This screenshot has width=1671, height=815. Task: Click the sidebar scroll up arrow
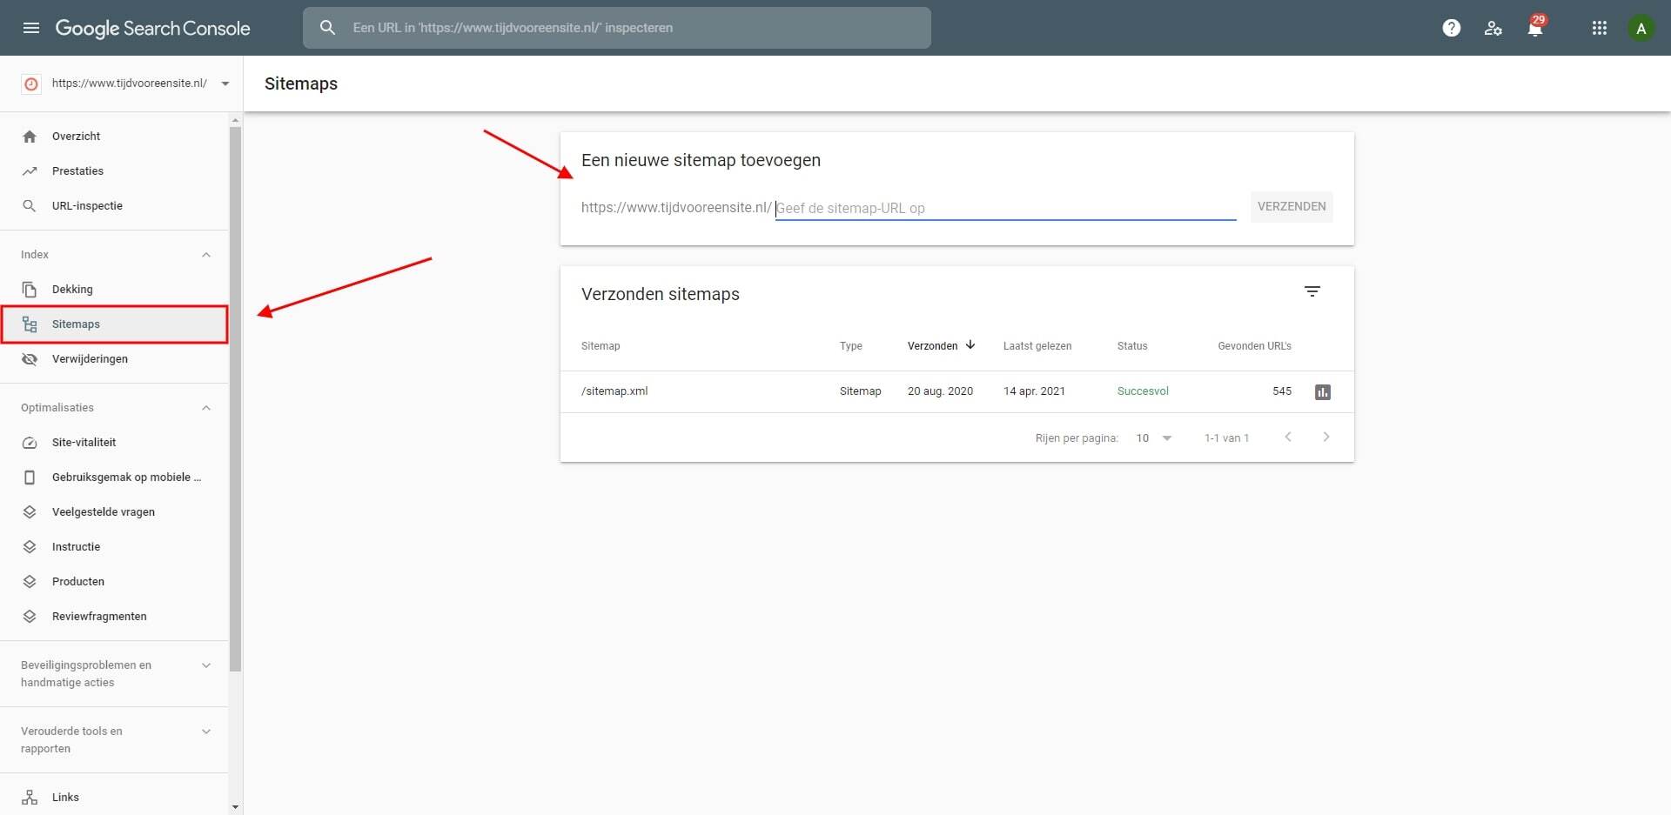point(235,120)
